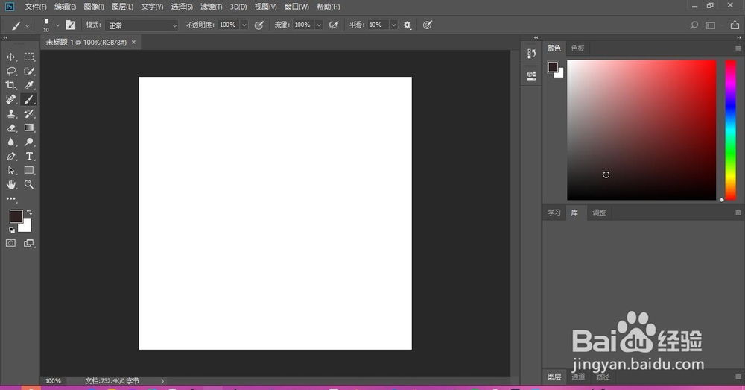Toggle pressure control for brush size
The image size is (745, 390).
coord(428,25)
